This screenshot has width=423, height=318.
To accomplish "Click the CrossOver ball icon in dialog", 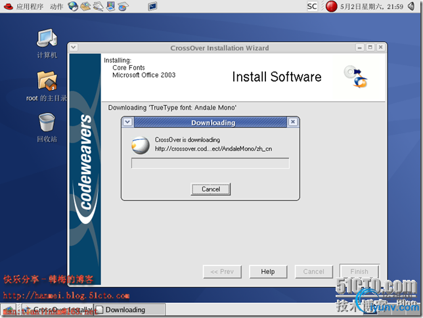I will click(141, 145).
